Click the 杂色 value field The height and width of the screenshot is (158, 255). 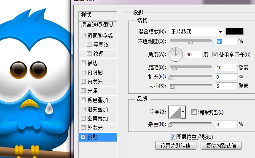pyautogui.click(x=226, y=124)
